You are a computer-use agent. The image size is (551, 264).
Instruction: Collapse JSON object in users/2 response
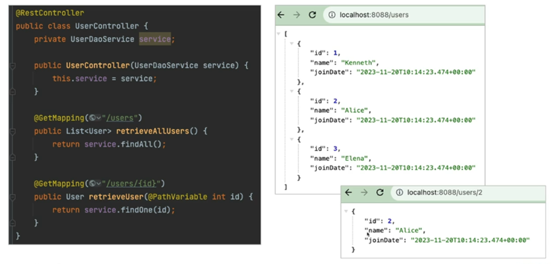click(346, 211)
